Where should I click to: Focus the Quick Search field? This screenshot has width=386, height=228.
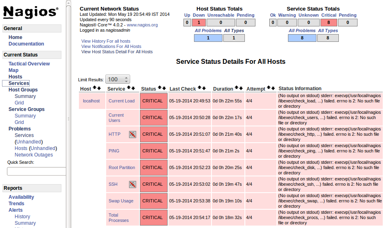(37, 171)
